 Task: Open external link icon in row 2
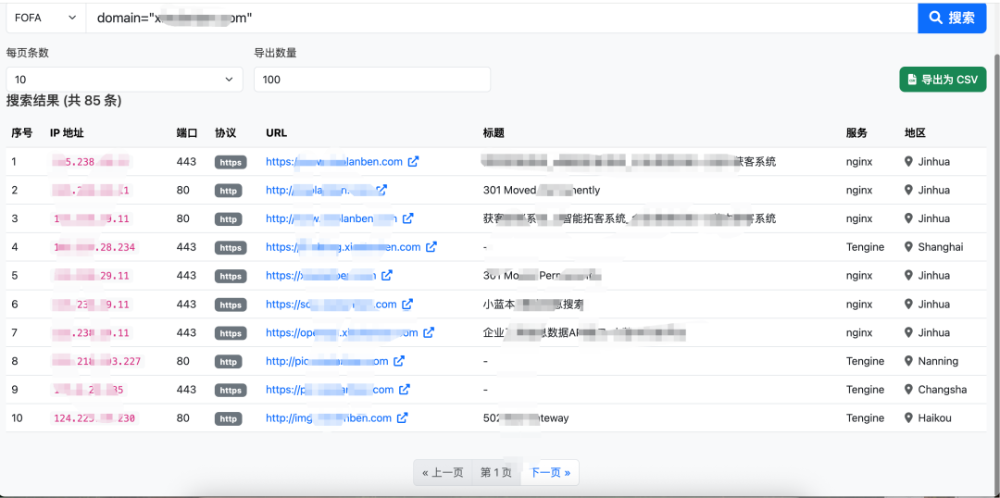point(382,190)
